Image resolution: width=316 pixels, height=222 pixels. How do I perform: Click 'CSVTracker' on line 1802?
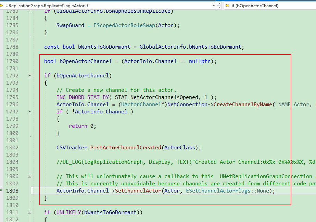click(x=72, y=148)
